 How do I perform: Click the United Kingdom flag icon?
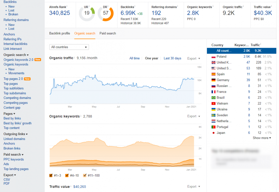pyautogui.click(x=213, y=62)
